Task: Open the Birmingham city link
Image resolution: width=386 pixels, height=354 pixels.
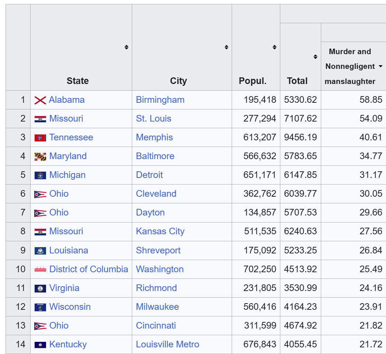Action: (x=160, y=100)
